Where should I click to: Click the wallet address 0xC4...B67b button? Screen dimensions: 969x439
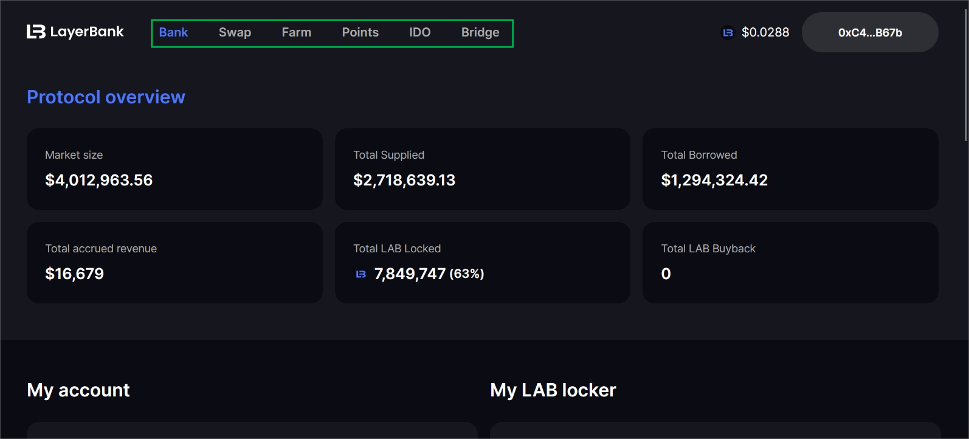tap(869, 32)
